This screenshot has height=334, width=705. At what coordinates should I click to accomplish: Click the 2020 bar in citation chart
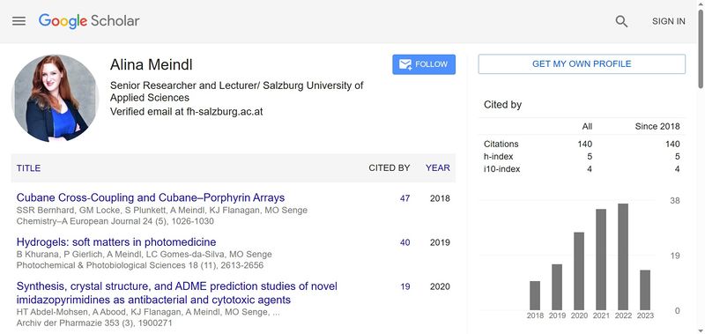tap(579, 271)
